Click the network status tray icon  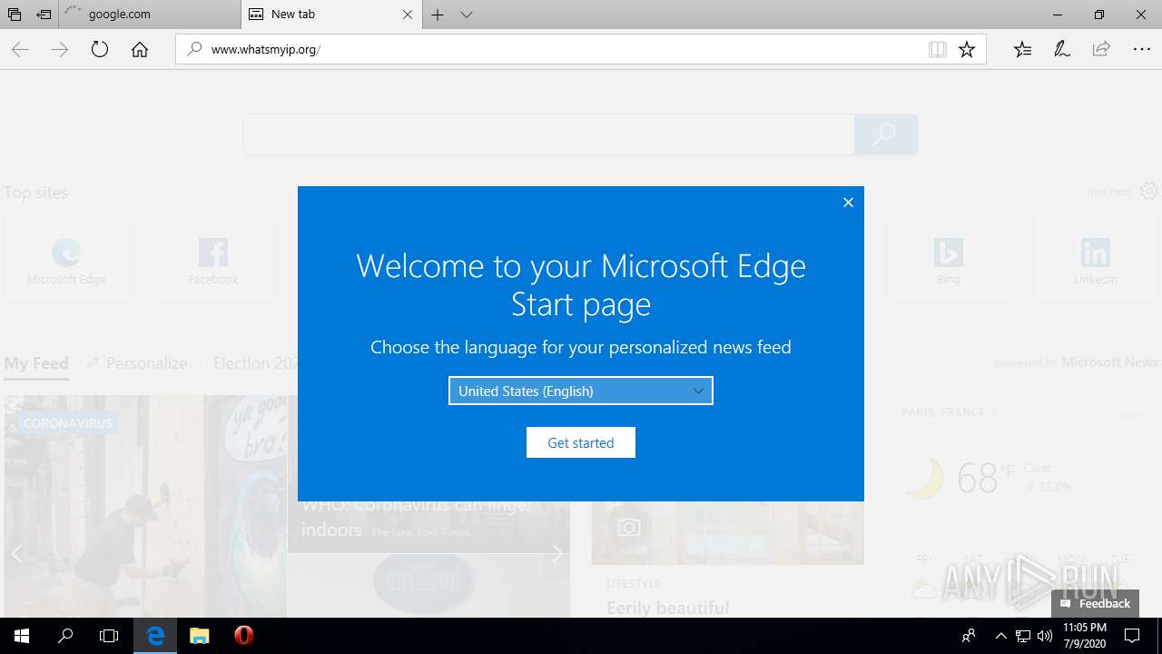coord(1023,636)
